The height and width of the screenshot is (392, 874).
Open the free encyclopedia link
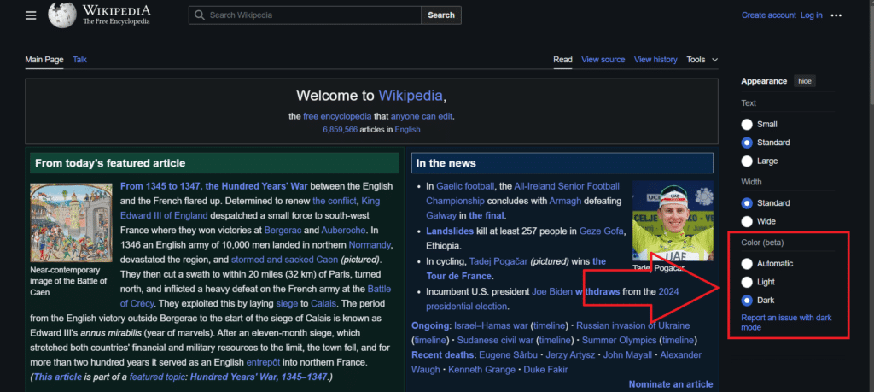[x=337, y=116]
